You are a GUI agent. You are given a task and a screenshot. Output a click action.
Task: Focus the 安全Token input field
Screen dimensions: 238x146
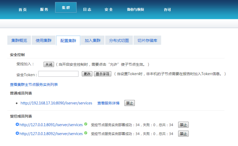(58, 74)
